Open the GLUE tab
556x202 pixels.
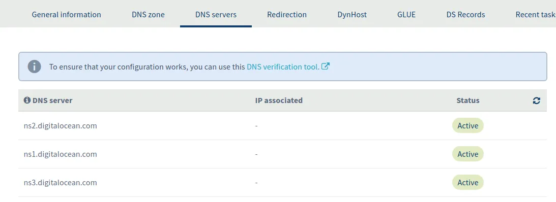(406, 15)
